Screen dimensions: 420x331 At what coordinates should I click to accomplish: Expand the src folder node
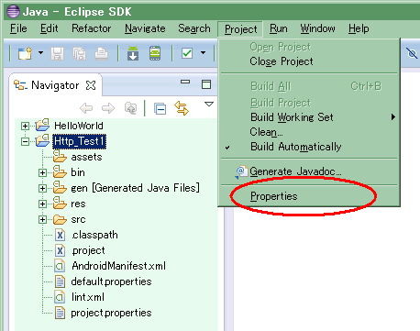(42, 219)
